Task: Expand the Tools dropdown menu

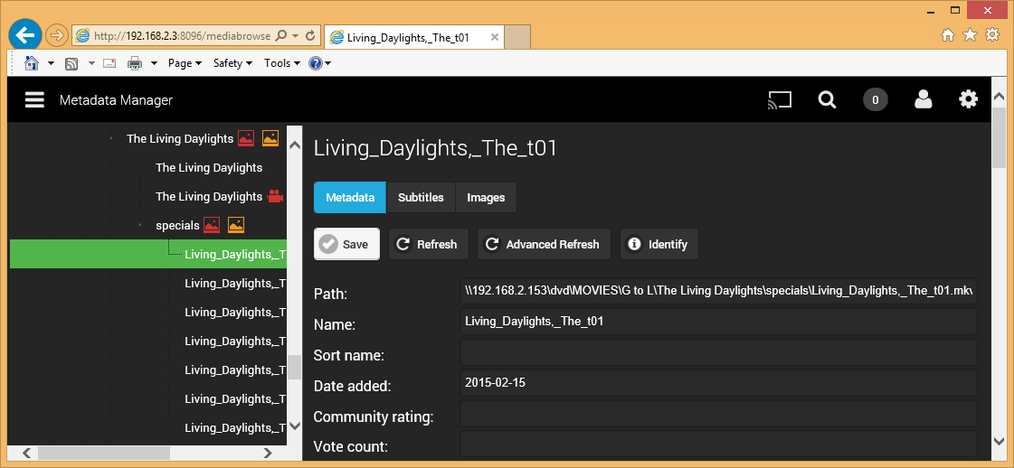Action: pos(281,63)
